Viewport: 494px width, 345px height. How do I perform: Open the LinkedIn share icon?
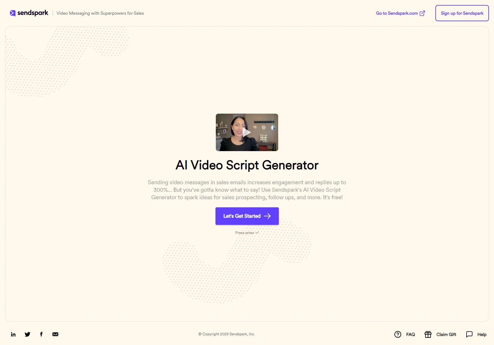13,334
